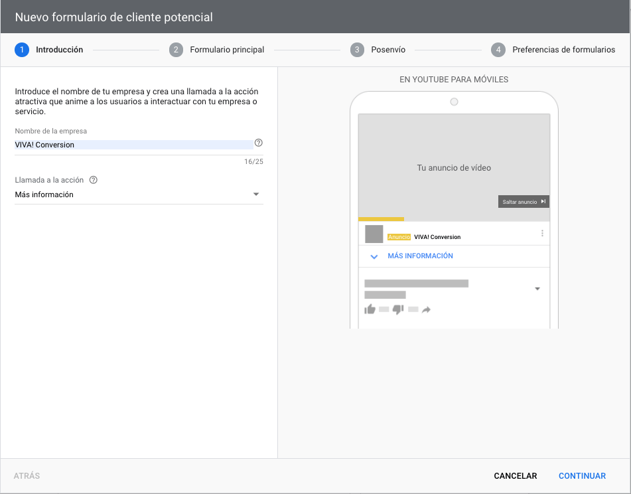Screen dimensions: 631x494
Task: Click the yellow Anuncio badge
Action: tap(399, 237)
